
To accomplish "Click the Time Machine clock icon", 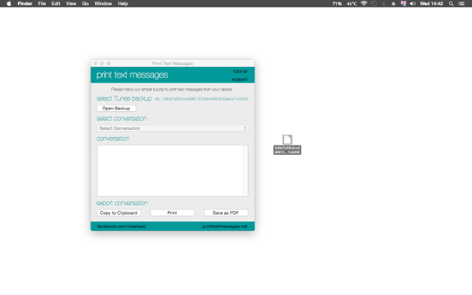I will [x=373, y=4].
